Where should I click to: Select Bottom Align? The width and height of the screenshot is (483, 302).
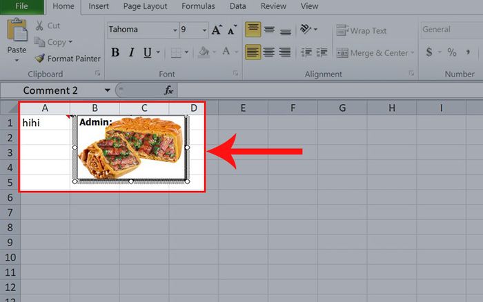pos(286,30)
